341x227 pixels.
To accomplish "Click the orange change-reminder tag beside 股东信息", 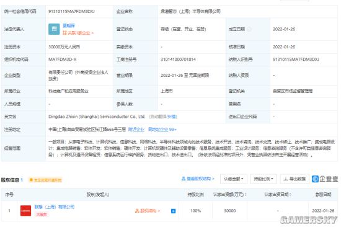I will [45, 180].
